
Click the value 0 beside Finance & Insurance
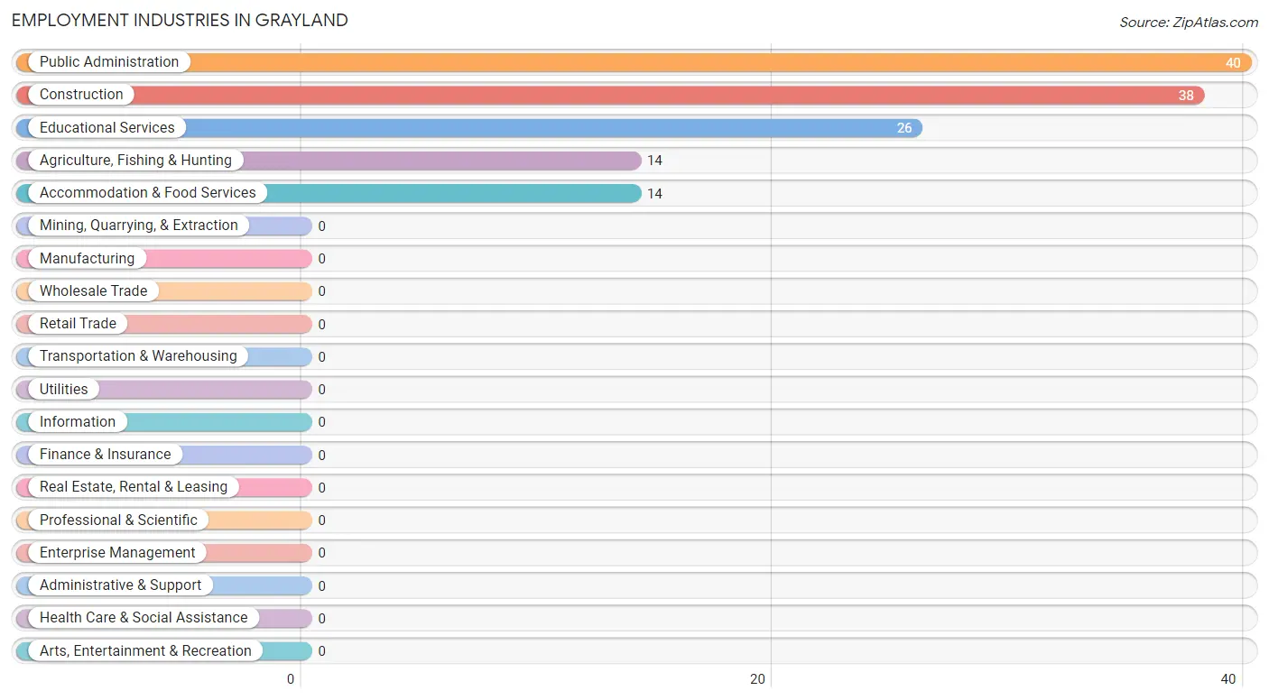click(x=321, y=456)
